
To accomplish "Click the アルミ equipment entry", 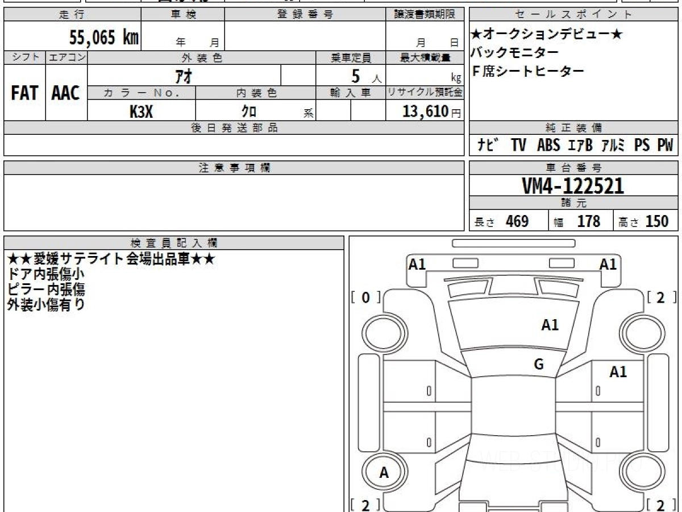I will 613,145.
